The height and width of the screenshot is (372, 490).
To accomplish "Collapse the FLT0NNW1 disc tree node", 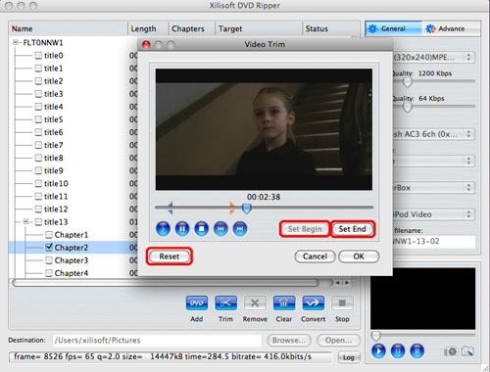I will (16, 42).
